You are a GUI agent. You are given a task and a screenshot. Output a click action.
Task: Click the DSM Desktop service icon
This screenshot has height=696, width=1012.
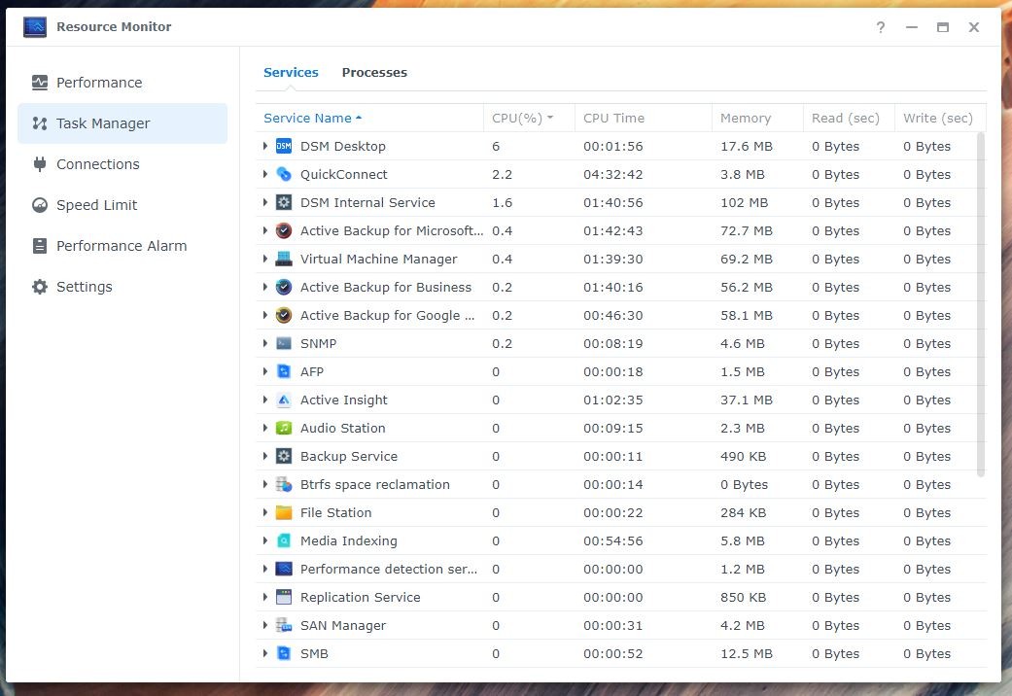pos(283,146)
